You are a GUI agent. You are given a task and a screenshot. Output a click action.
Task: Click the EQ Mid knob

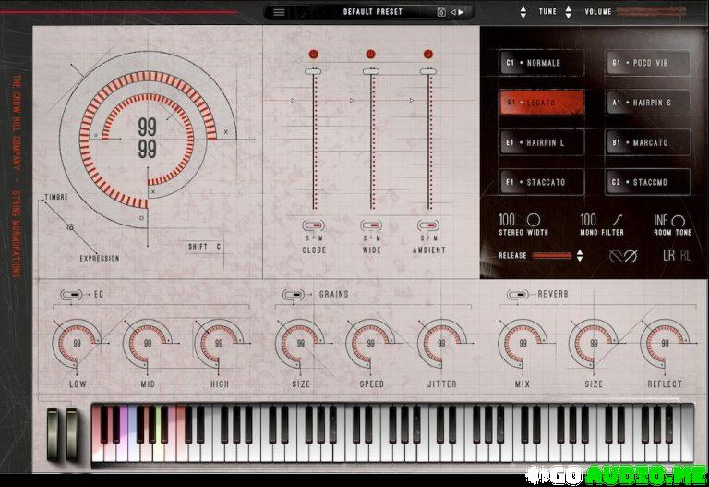pyautogui.click(x=148, y=344)
